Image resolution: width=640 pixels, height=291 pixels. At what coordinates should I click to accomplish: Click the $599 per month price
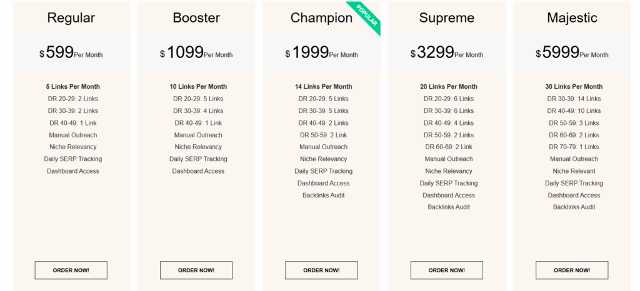tap(71, 53)
